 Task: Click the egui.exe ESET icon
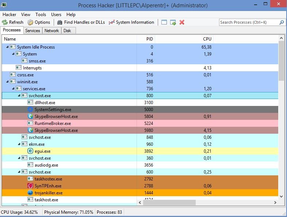click(x=30, y=151)
